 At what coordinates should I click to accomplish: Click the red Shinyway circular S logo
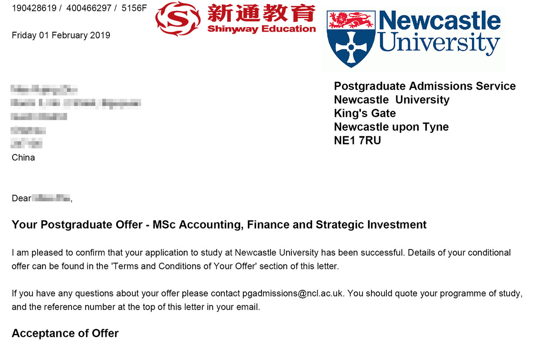click(178, 18)
